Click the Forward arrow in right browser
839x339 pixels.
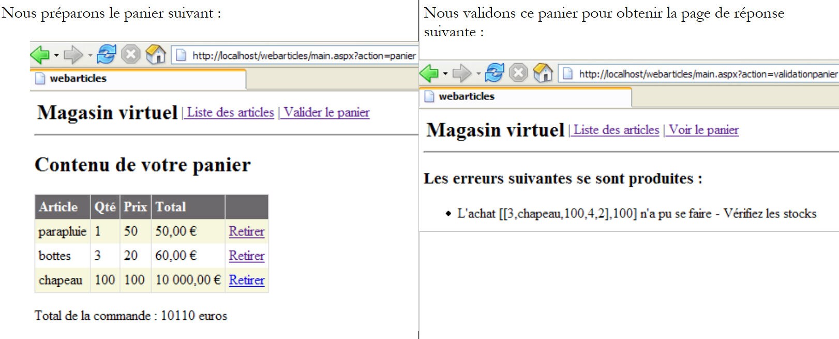[461, 73]
